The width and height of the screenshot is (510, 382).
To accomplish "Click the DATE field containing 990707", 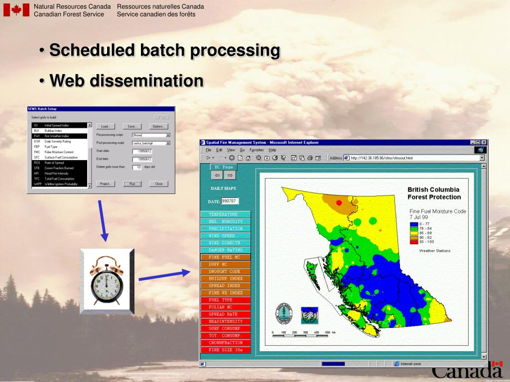I will click(230, 201).
